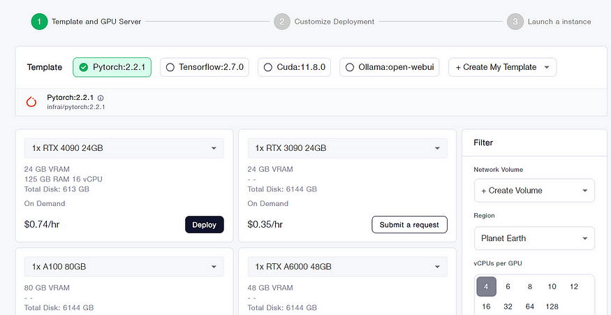
Task: Select the Tensorflow:2.7.0 template
Action: click(204, 67)
